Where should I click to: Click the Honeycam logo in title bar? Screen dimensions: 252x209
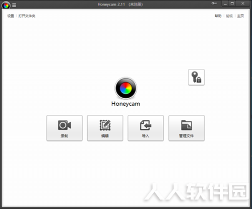click(x=6, y=6)
